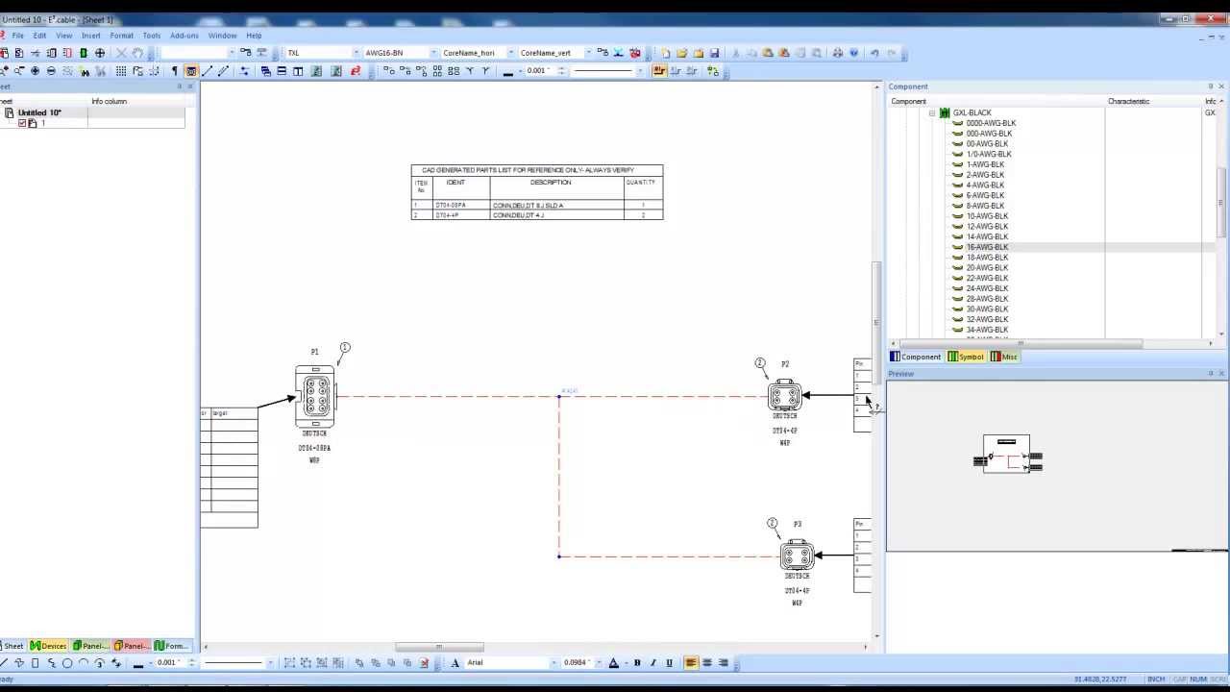The image size is (1230, 692).
Task: Open the TXL wire type dropdown
Action: point(357,53)
